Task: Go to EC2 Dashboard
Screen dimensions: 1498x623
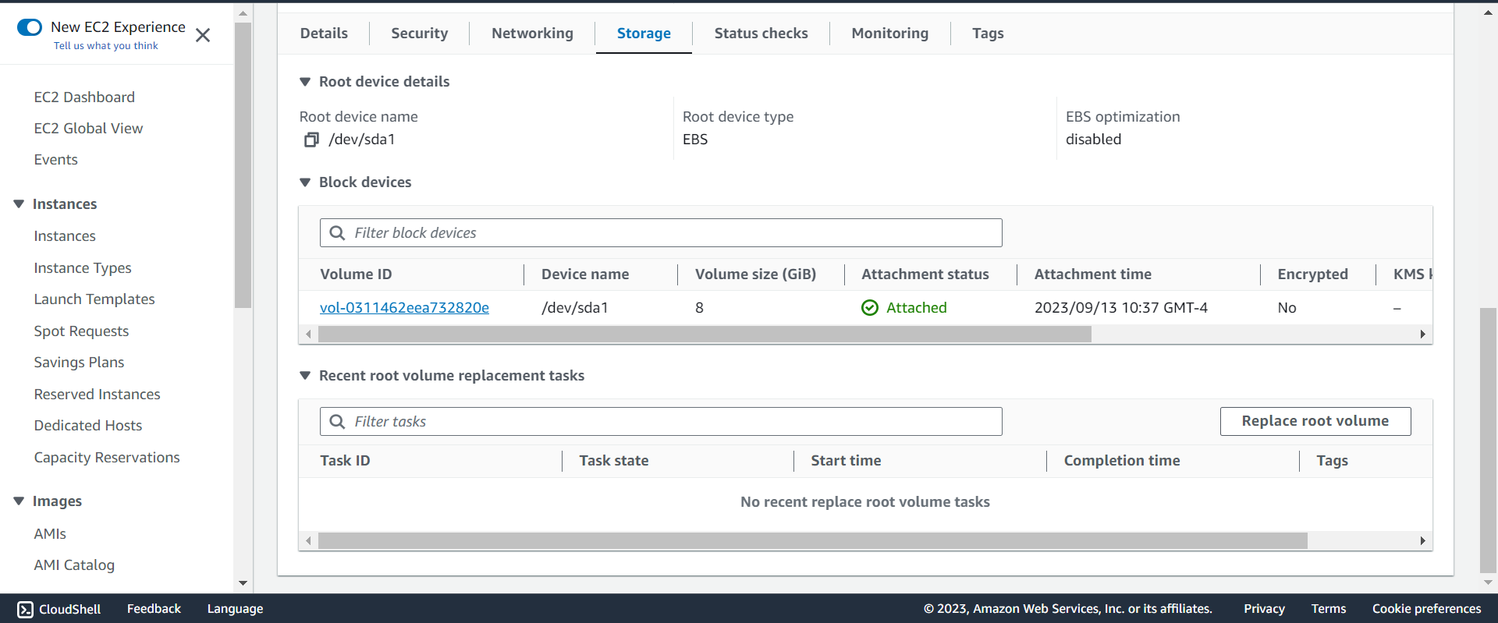Action: 84,97
